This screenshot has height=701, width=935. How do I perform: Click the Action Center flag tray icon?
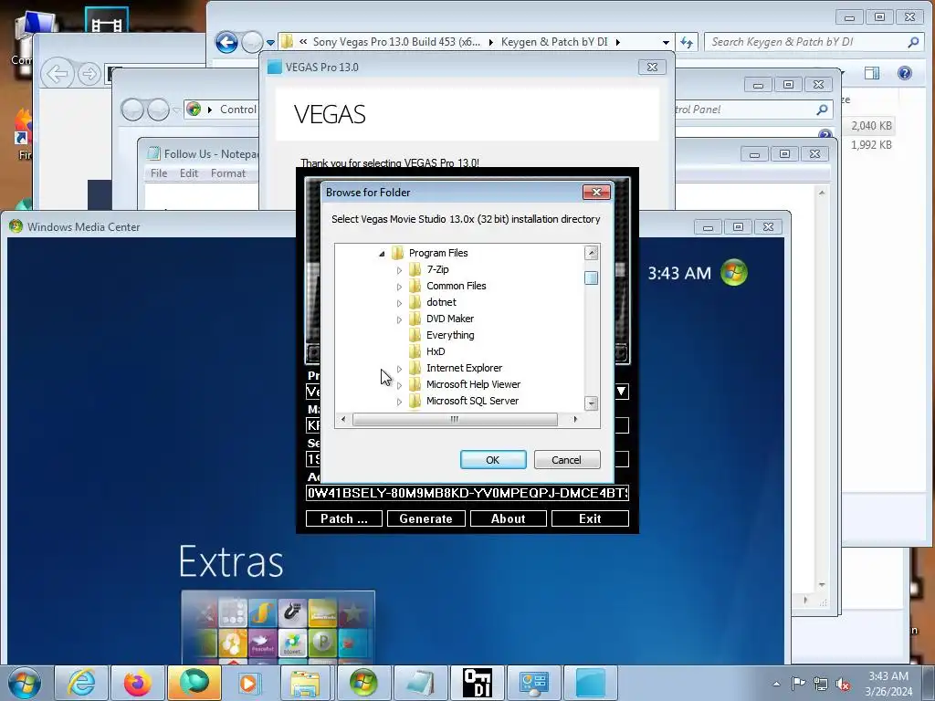798,684
